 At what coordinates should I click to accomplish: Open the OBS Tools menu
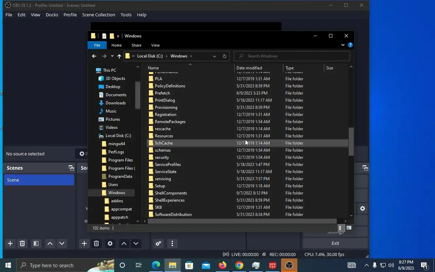pos(126,15)
